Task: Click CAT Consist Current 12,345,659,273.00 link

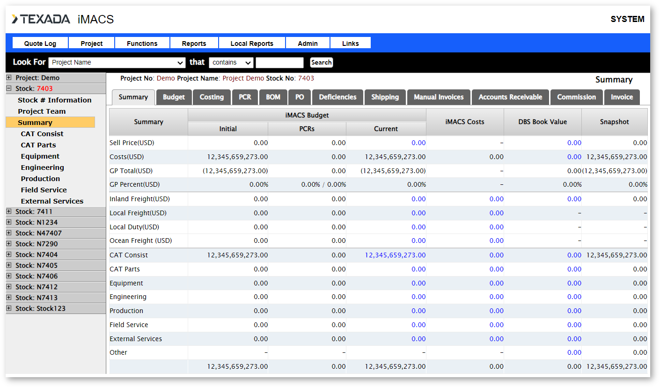Action: (395, 255)
